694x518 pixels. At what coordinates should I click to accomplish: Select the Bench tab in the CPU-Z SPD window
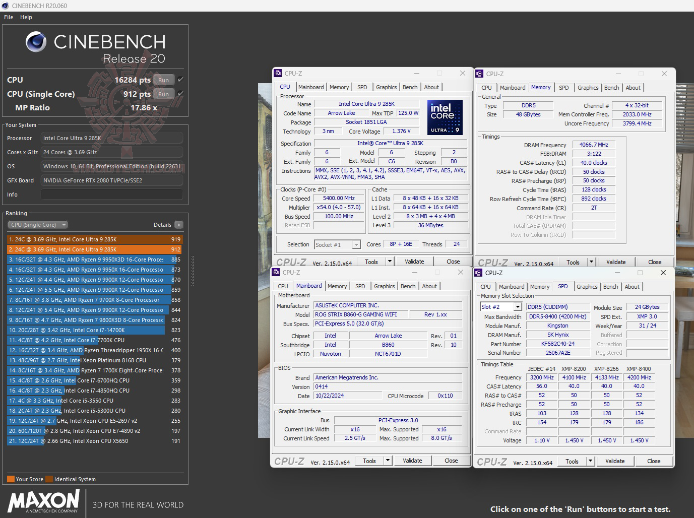pyautogui.click(x=611, y=287)
